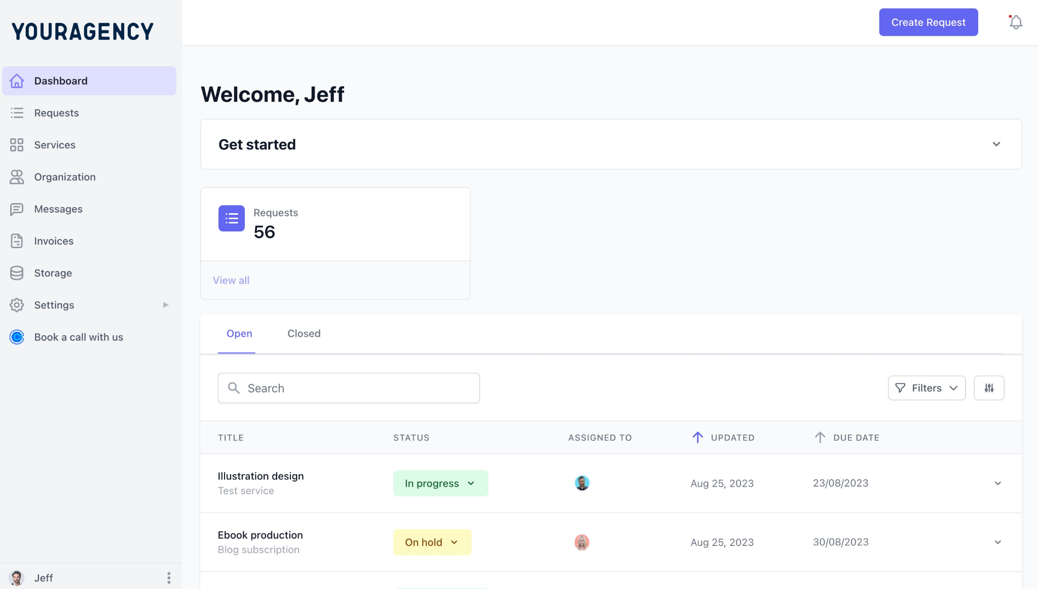Expand the Ebook production row chevron

[x=998, y=542]
